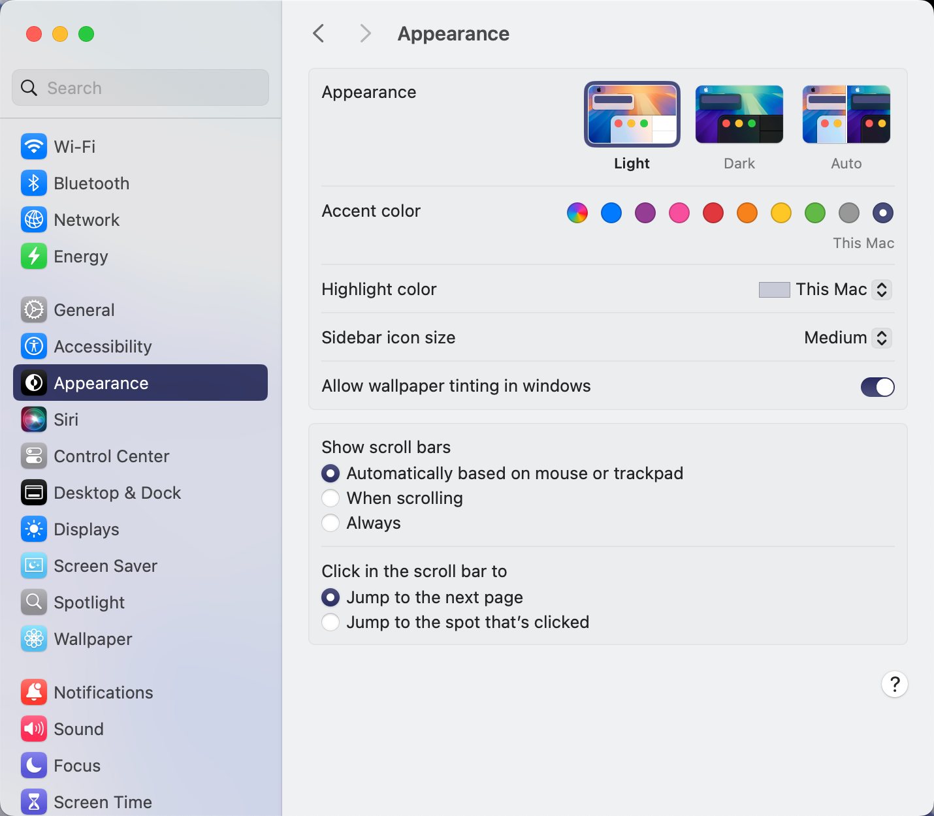This screenshot has height=816, width=934.
Task: Pick the purple accent color
Action: point(645,213)
